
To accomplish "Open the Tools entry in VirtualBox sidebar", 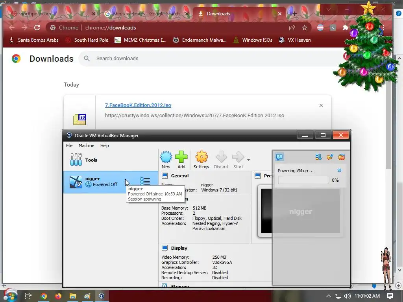I will click(x=111, y=160).
